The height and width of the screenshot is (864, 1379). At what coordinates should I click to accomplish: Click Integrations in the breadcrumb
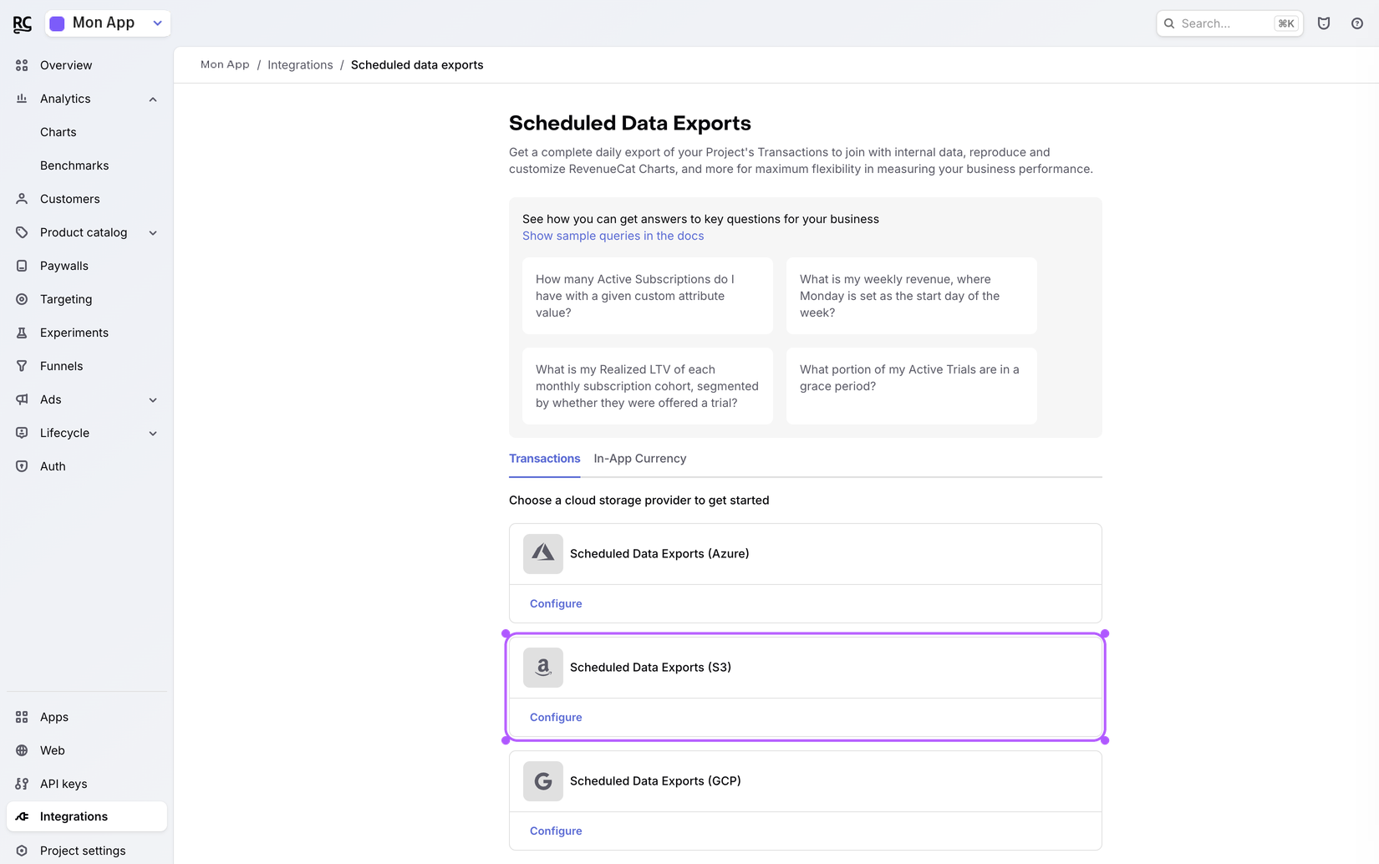[x=300, y=65]
